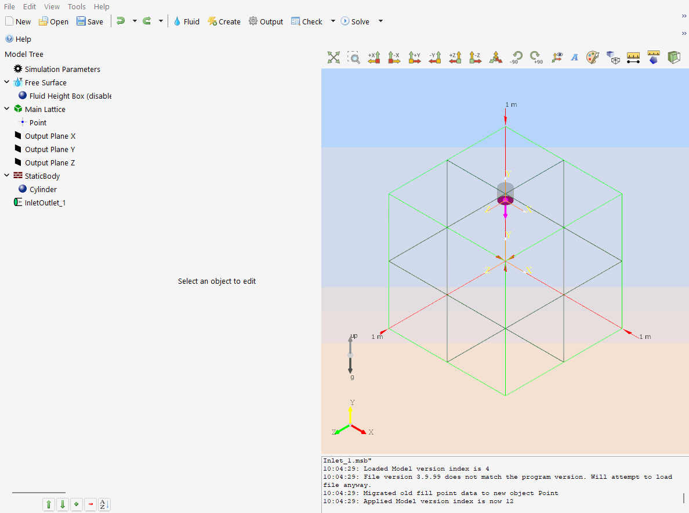689x513 pixels.
Task: Select the zoom-to-region magnifier icon
Action: 354,57
